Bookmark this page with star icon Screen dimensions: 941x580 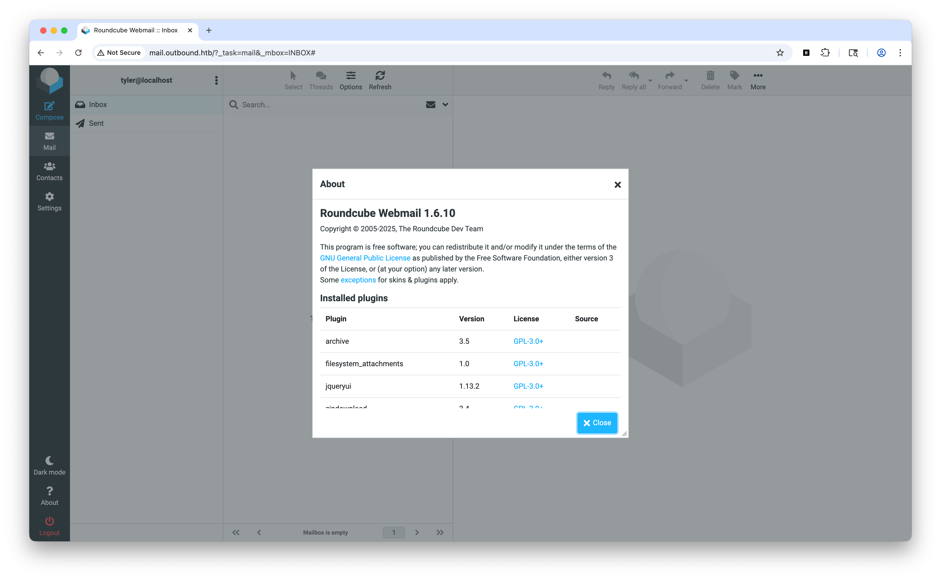coord(780,52)
